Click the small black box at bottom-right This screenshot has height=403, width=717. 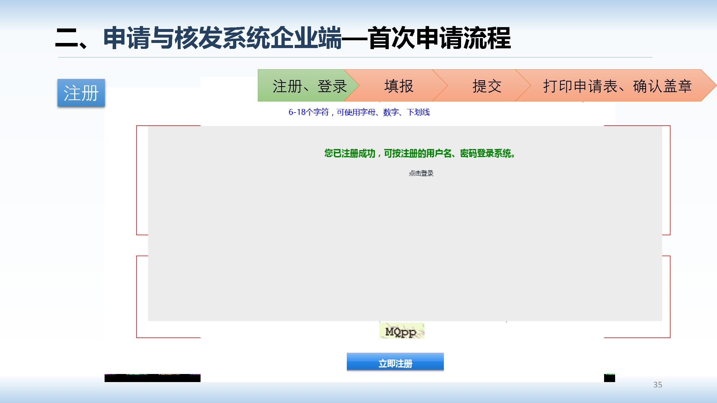(x=609, y=378)
